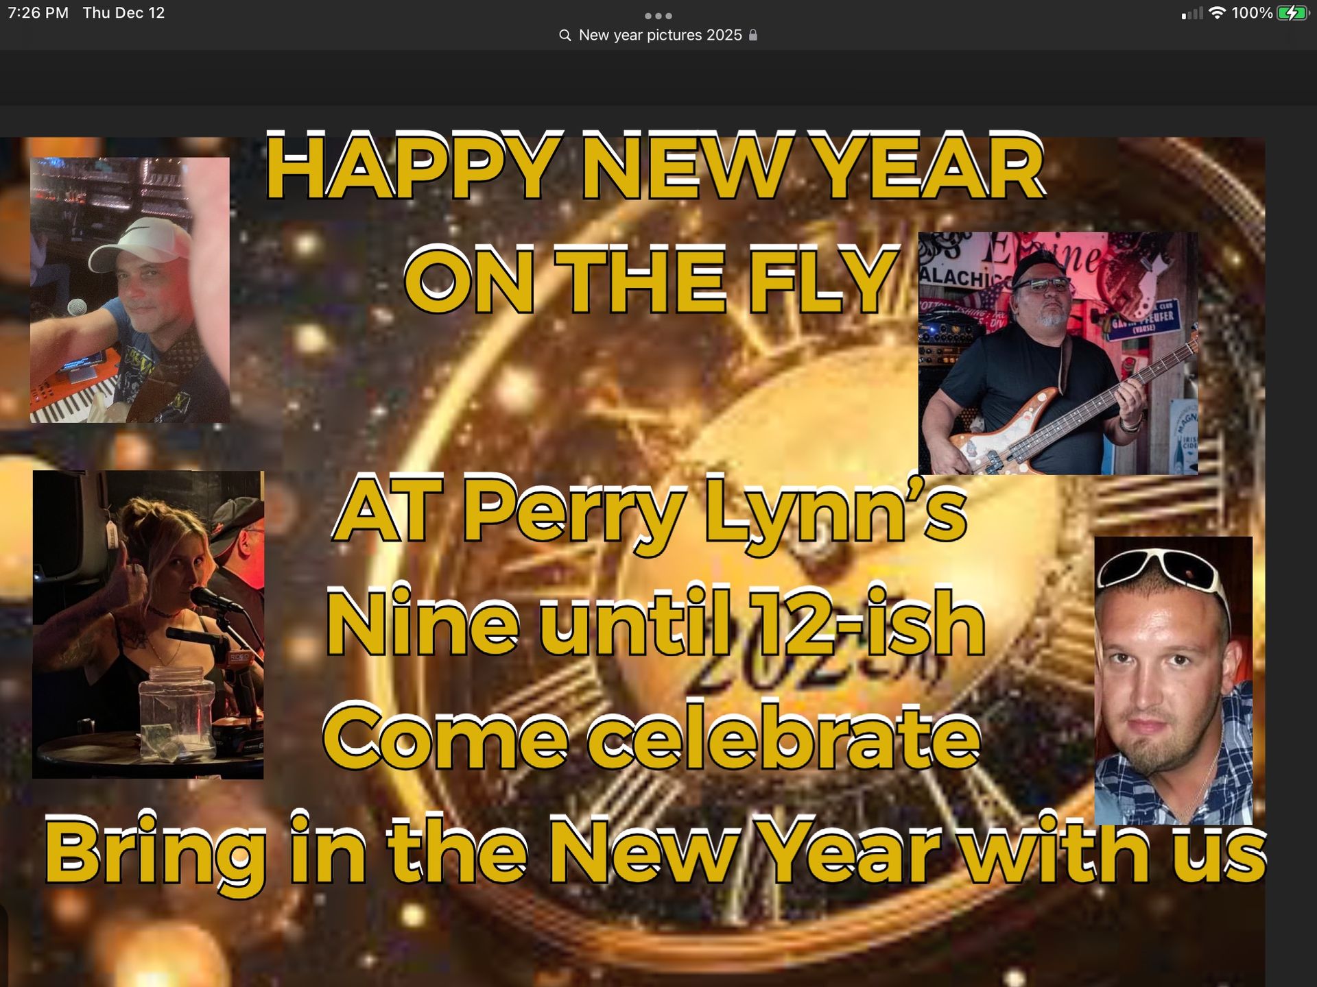Tap photo of man in white cap
The height and width of the screenshot is (987, 1317).
130,289
